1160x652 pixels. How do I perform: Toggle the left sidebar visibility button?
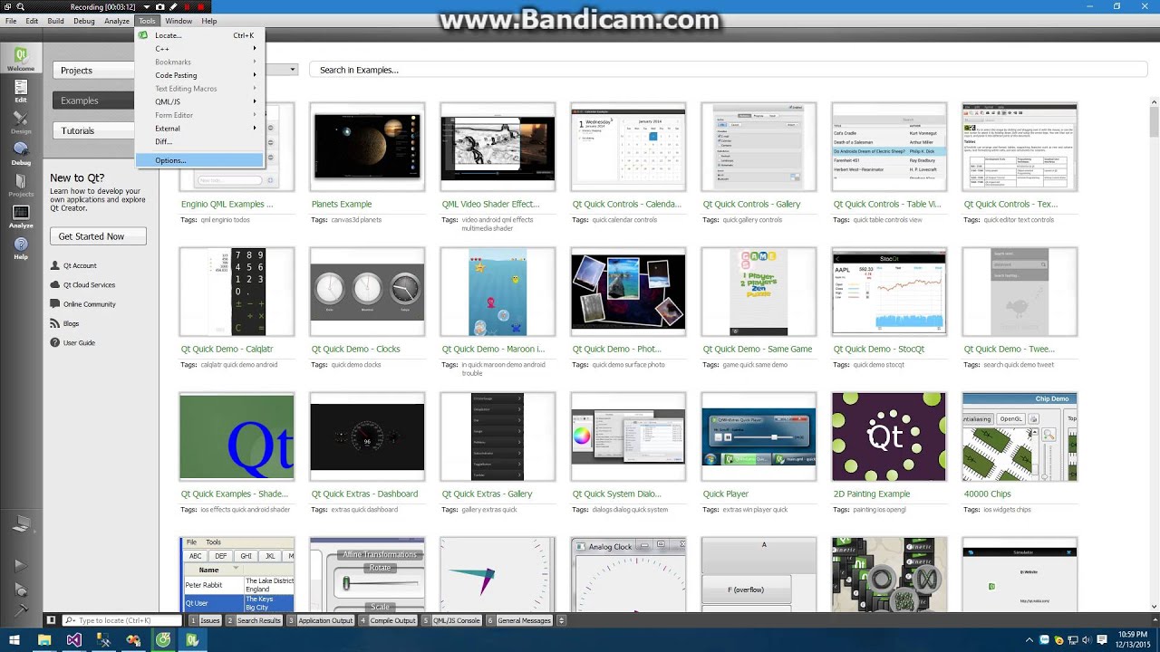[x=52, y=620]
